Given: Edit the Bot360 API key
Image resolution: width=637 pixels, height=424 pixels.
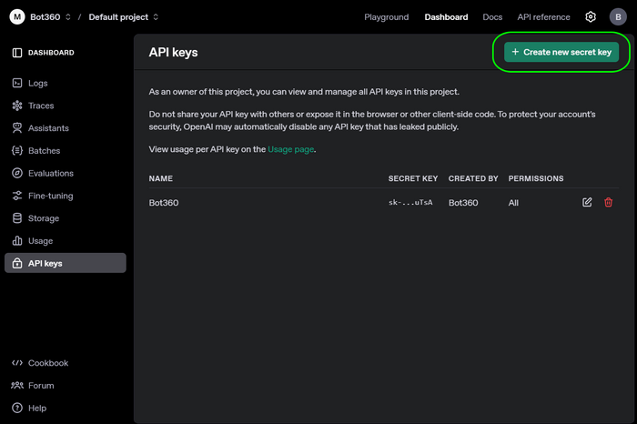Looking at the screenshot, I should click(587, 202).
